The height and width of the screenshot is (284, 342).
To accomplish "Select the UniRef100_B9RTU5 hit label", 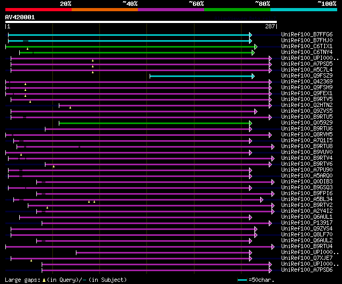I will click(x=307, y=117).
